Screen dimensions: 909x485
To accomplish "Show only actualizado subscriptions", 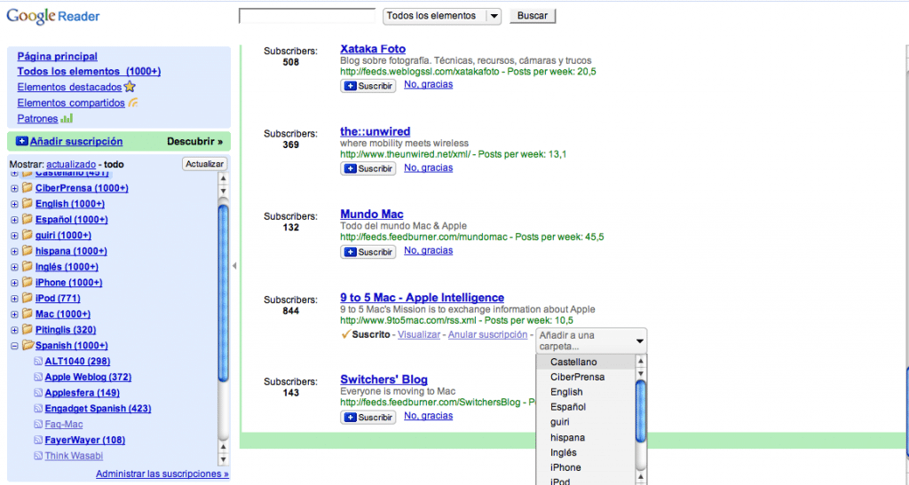I will click(x=71, y=164).
